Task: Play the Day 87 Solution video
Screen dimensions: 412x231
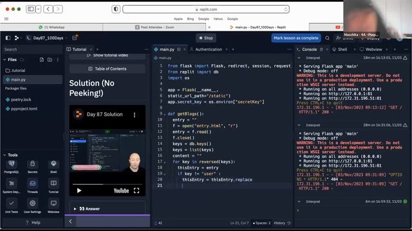Action: click(79, 191)
